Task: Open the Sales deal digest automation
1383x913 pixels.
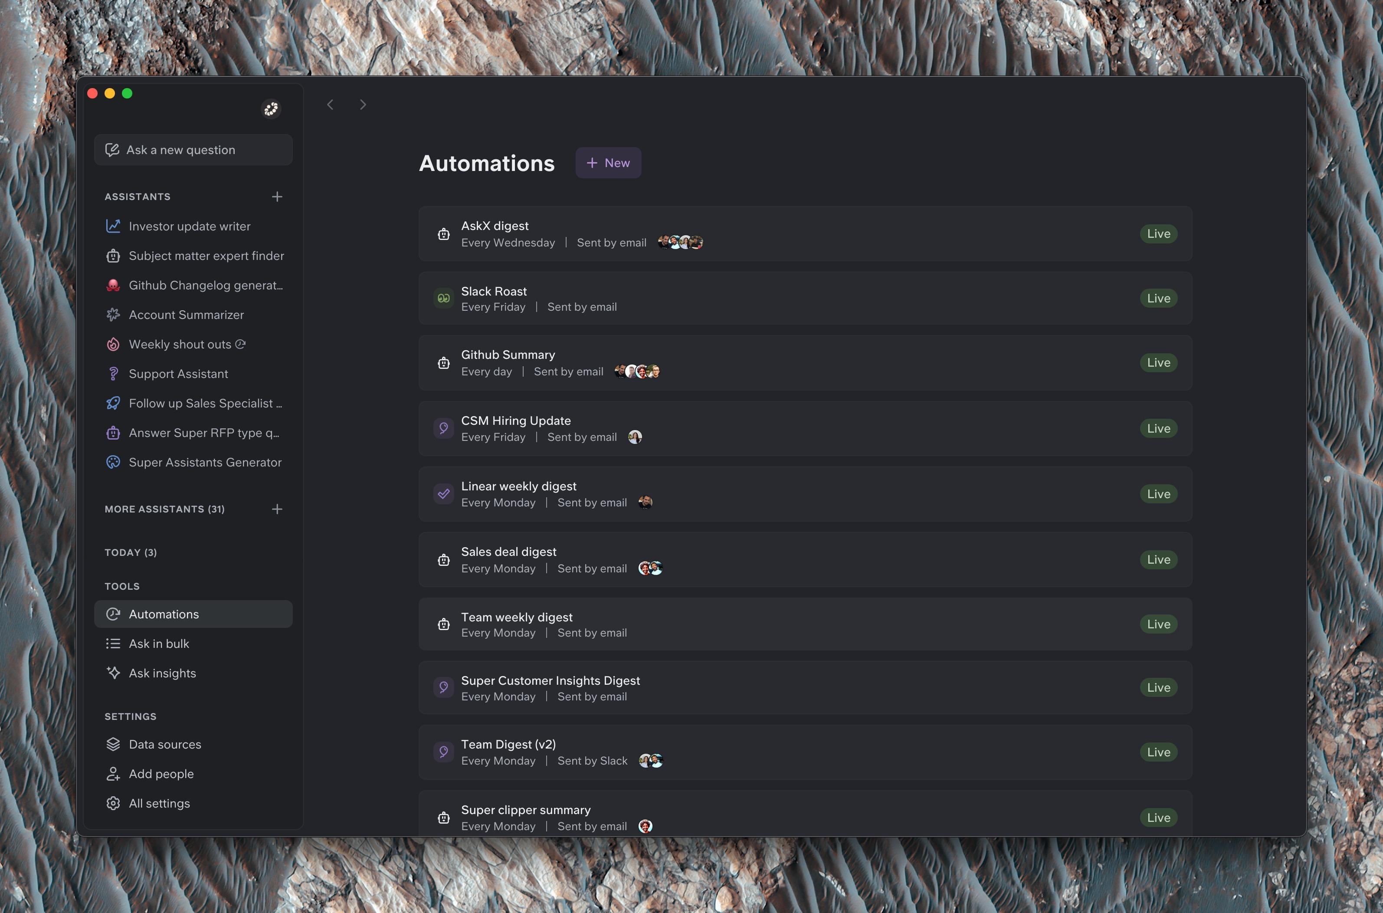Action: click(805, 560)
